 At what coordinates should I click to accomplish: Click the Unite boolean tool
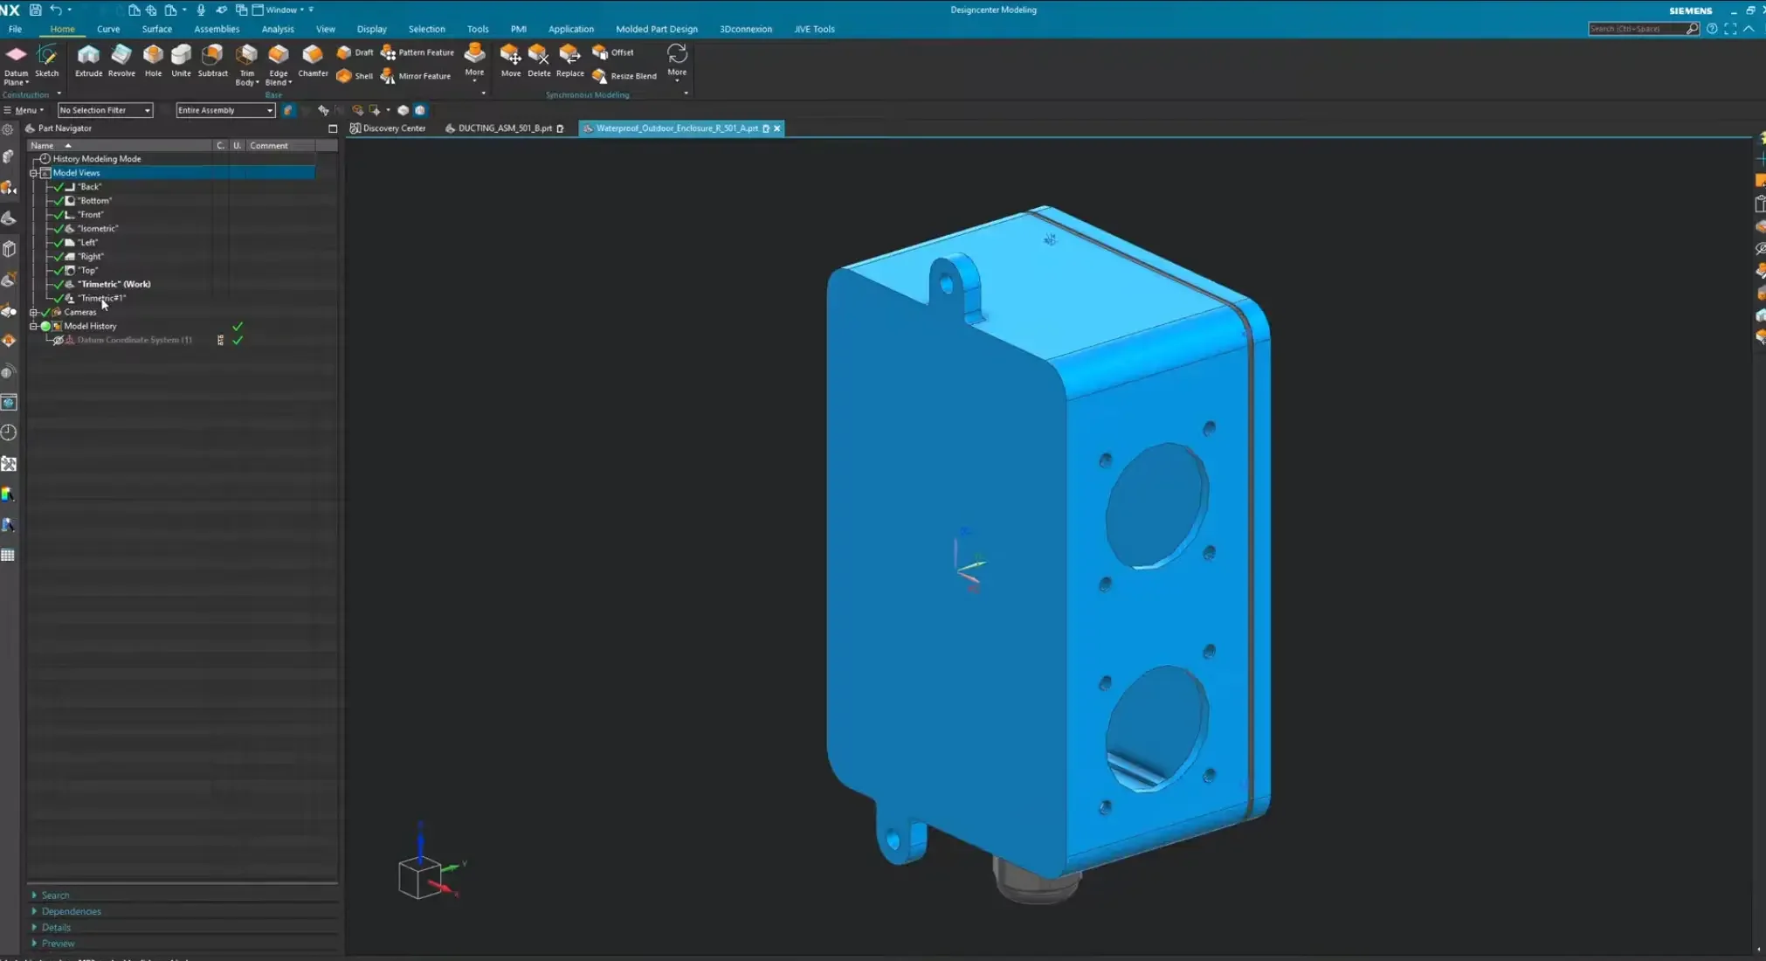click(x=181, y=61)
